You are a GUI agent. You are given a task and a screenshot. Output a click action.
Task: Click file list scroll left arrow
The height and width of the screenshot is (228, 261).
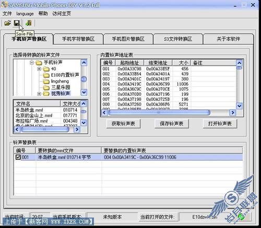pyautogui.click(x=17, y=129)
